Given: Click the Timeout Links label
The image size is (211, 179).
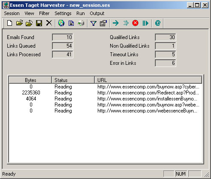Looking at the screenshot, I should [x=124, y=55].
